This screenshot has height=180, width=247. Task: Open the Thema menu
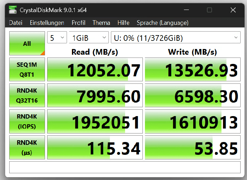[x=101, y=23]
